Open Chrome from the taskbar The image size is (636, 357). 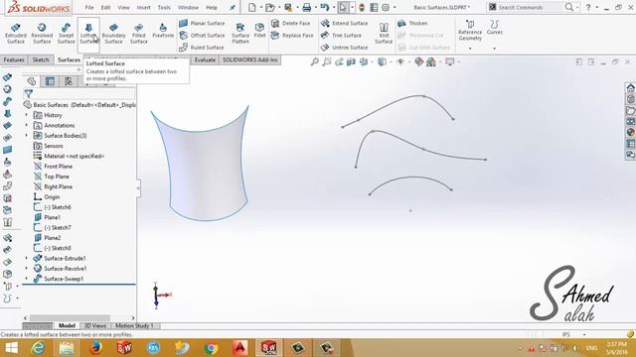click(x=211, y=348)
